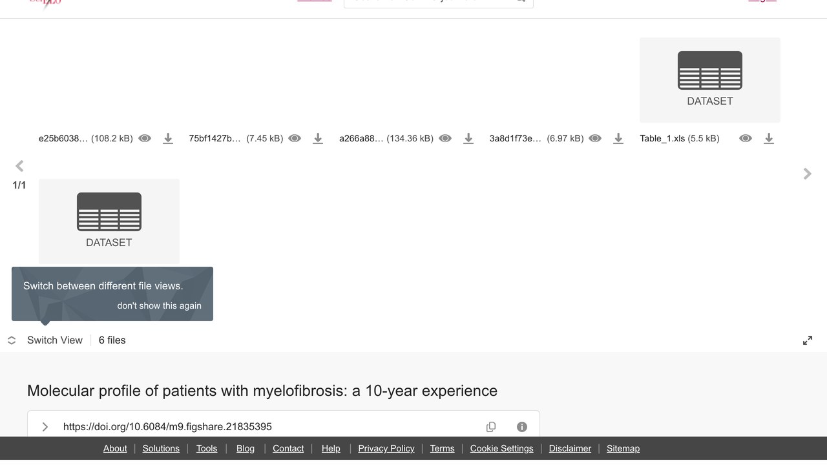
Task: Open the Disclaimer footer link
Action: (x=570, y=448)
